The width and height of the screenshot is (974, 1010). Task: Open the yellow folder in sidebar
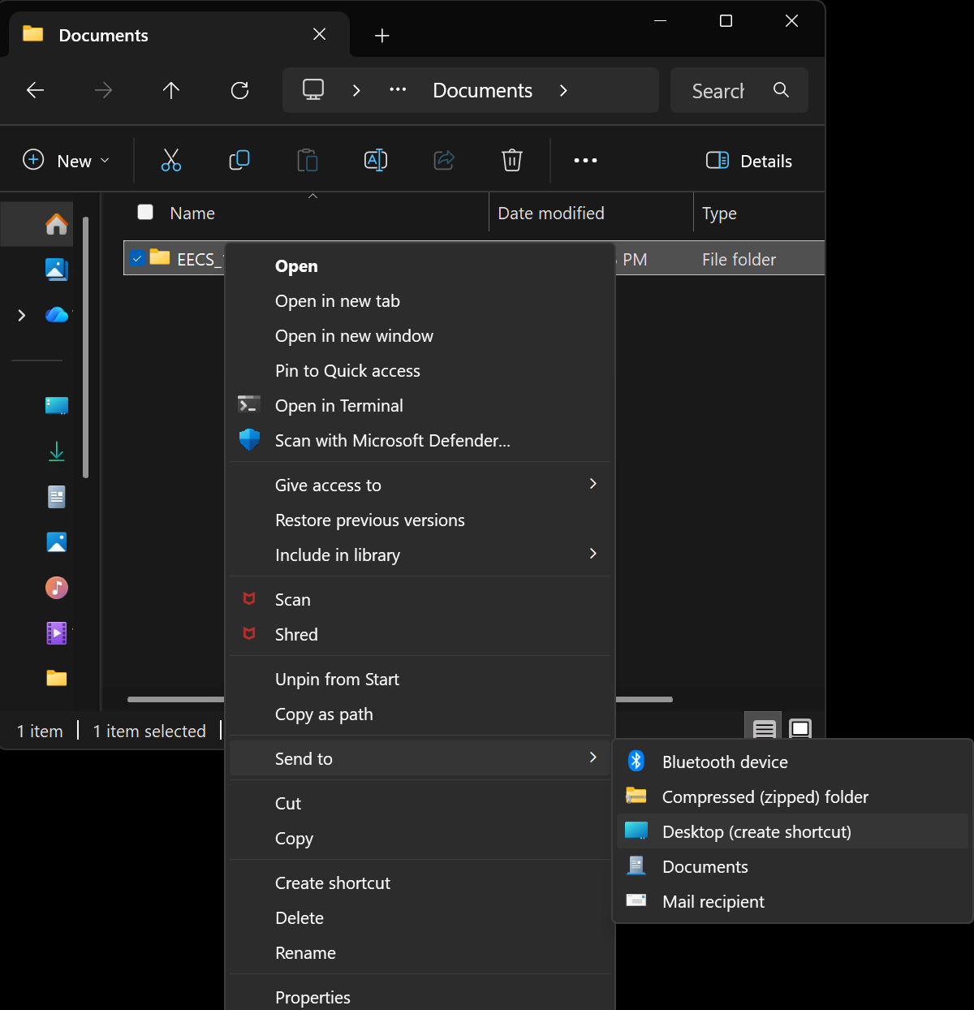(56, 678)
